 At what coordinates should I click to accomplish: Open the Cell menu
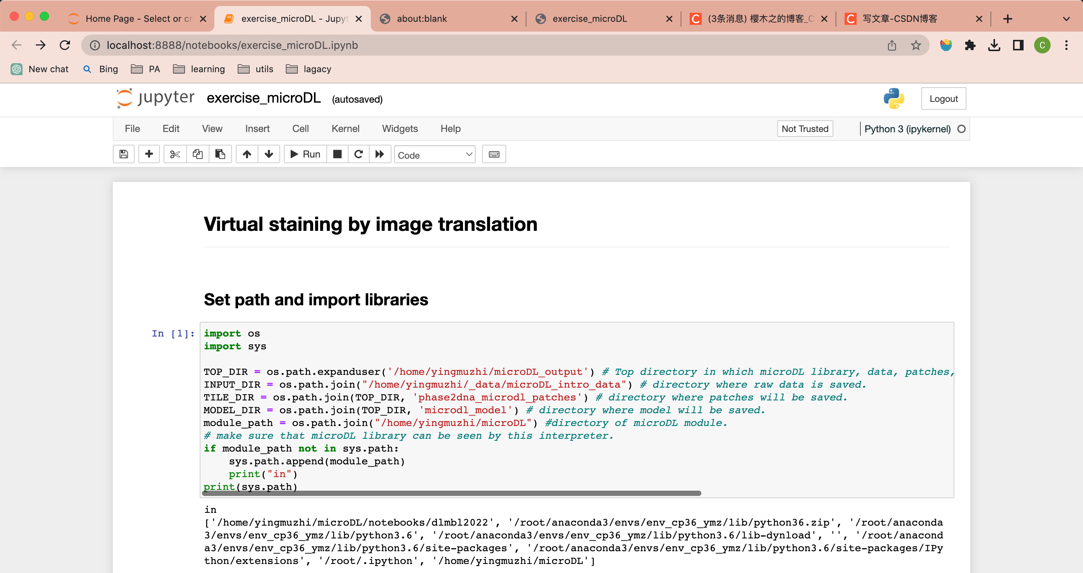[299, 129]
